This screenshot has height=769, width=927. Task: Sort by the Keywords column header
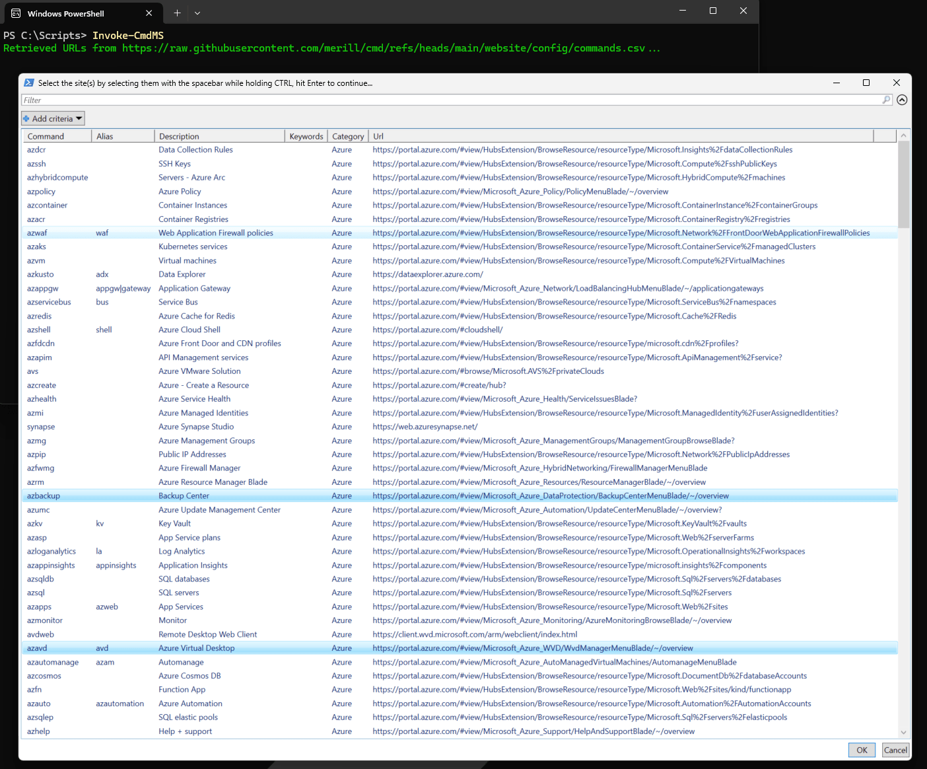tap(306, 136)
